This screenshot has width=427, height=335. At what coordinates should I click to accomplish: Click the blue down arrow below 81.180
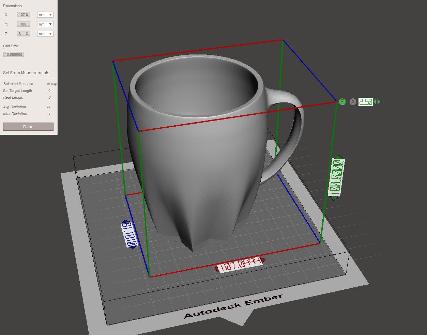tap(133, 247)
